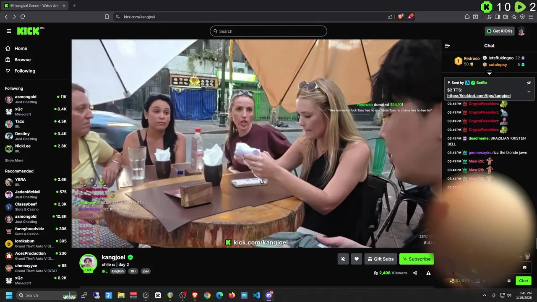This screenshot has width=537, height=302.
Task: Open chat settings gear icon
Action: (x=509, y=281)
